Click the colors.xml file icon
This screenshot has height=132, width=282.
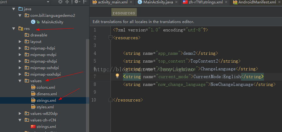pos(33,87)
